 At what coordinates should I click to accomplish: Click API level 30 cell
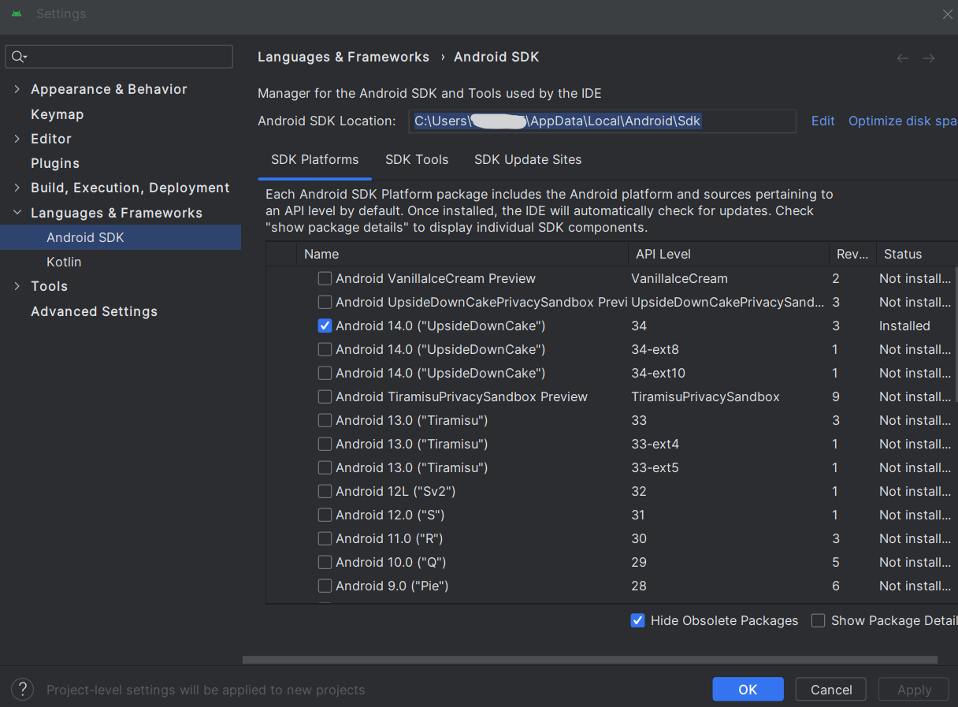pyautogui.click(x=639, y=538)
